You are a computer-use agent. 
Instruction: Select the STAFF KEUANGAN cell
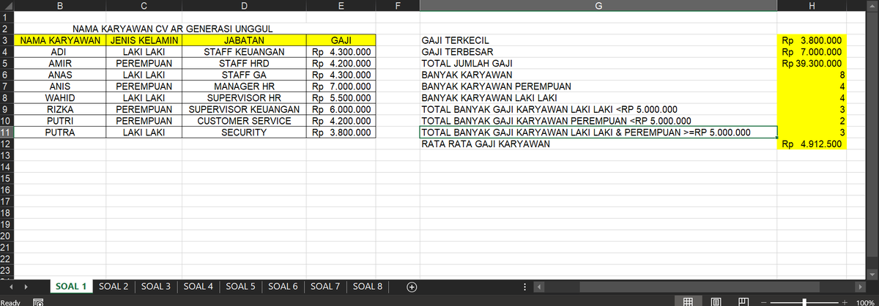click(x=245, y=52)
